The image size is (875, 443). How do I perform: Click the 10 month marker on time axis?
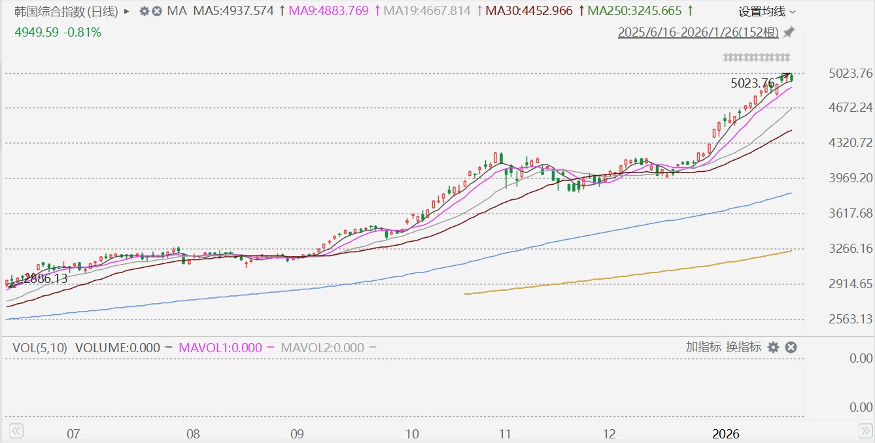(412, 434)
